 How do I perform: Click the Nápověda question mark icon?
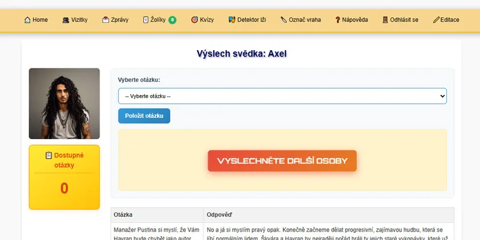pyautogui.click(x=338, y=20)
